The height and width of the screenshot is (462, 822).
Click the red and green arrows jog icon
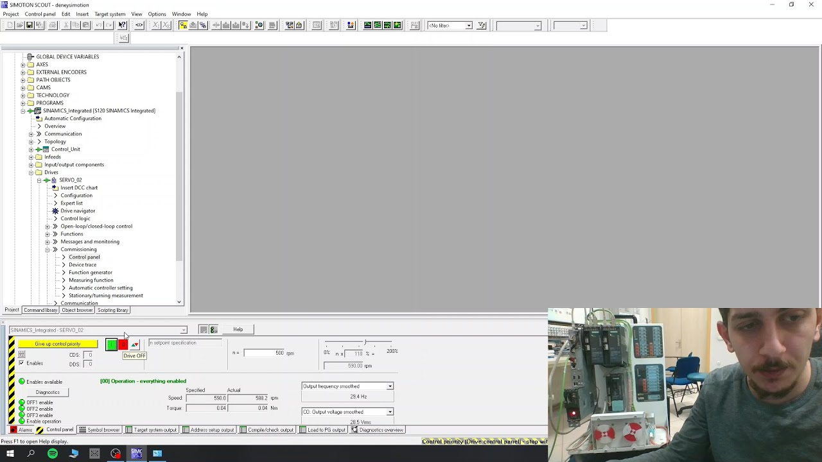134,345
